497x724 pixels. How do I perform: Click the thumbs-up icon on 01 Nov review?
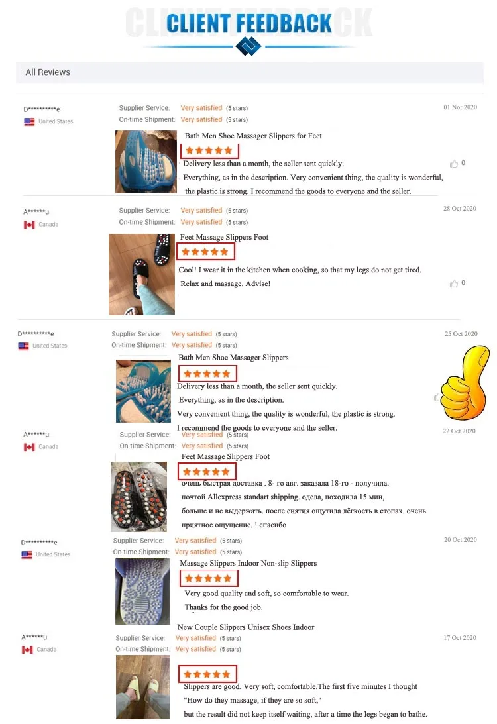click(454, 164)
